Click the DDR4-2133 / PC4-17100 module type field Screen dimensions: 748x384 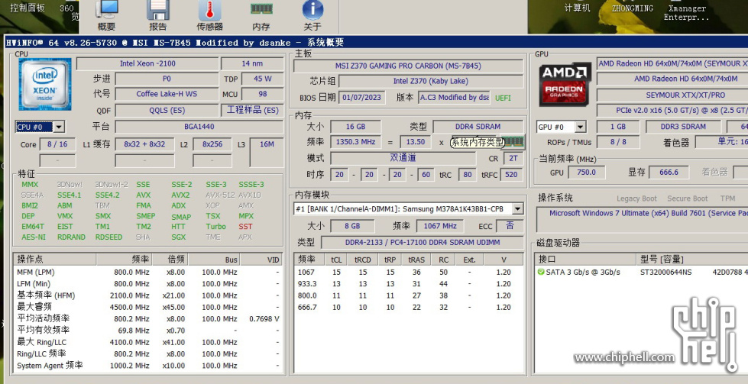pos(423,242)
